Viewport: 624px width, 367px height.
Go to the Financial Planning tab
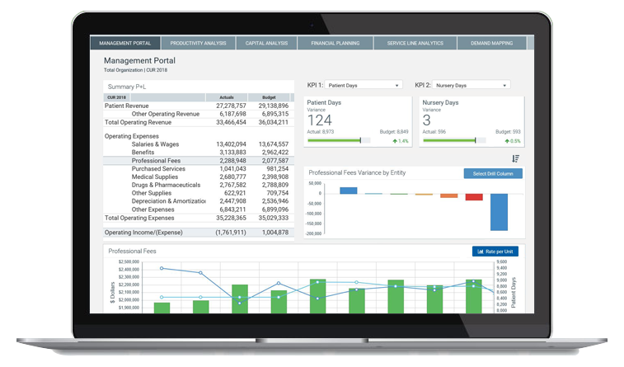[335, 43]
